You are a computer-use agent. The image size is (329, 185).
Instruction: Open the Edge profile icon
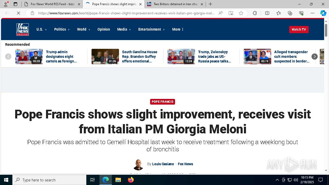click(6, 4)
